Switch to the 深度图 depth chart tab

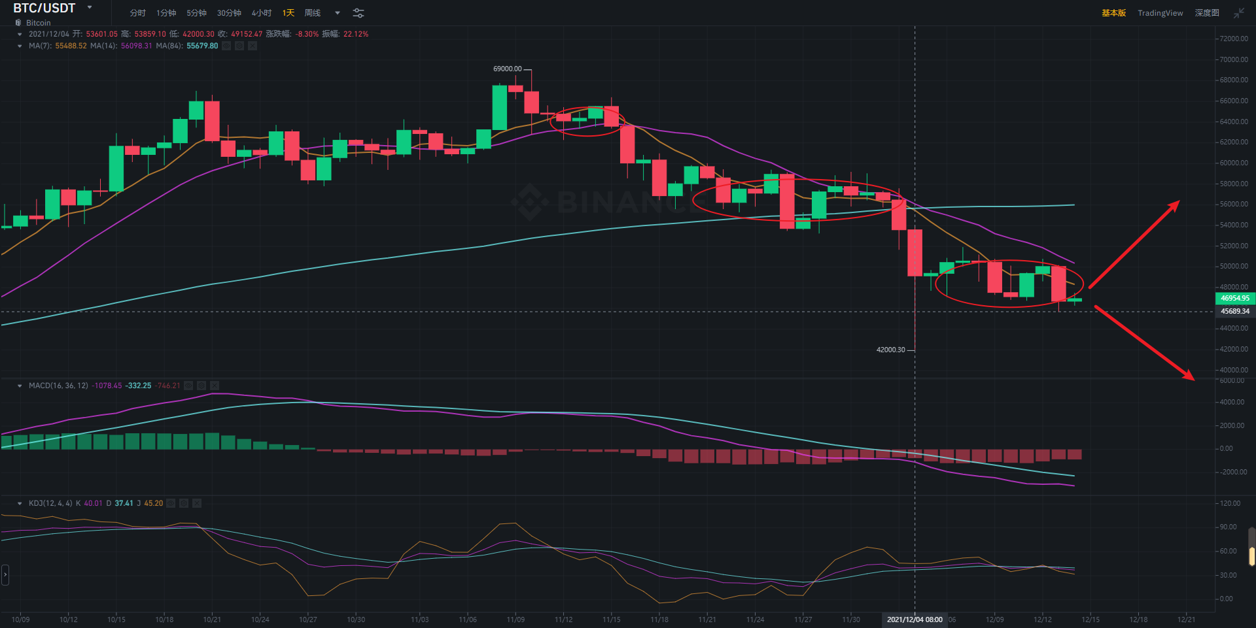1207,13
